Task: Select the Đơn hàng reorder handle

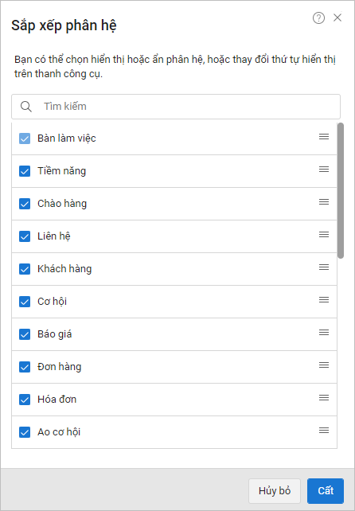Action: pos(324,365)
